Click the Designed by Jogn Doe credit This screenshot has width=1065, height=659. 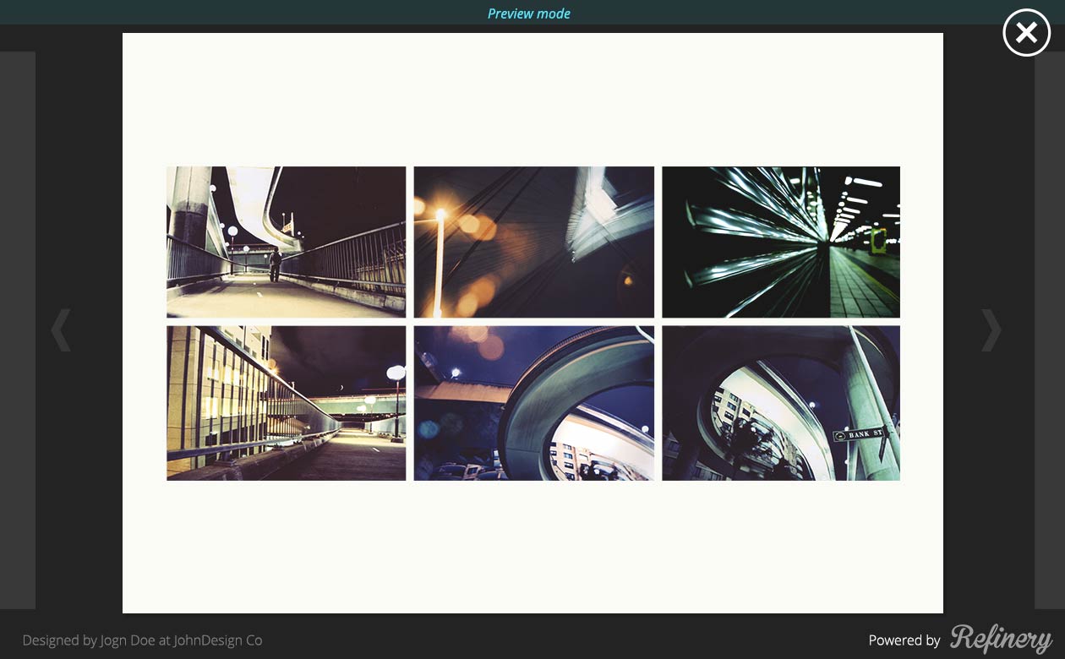click(x=142, y=640)
